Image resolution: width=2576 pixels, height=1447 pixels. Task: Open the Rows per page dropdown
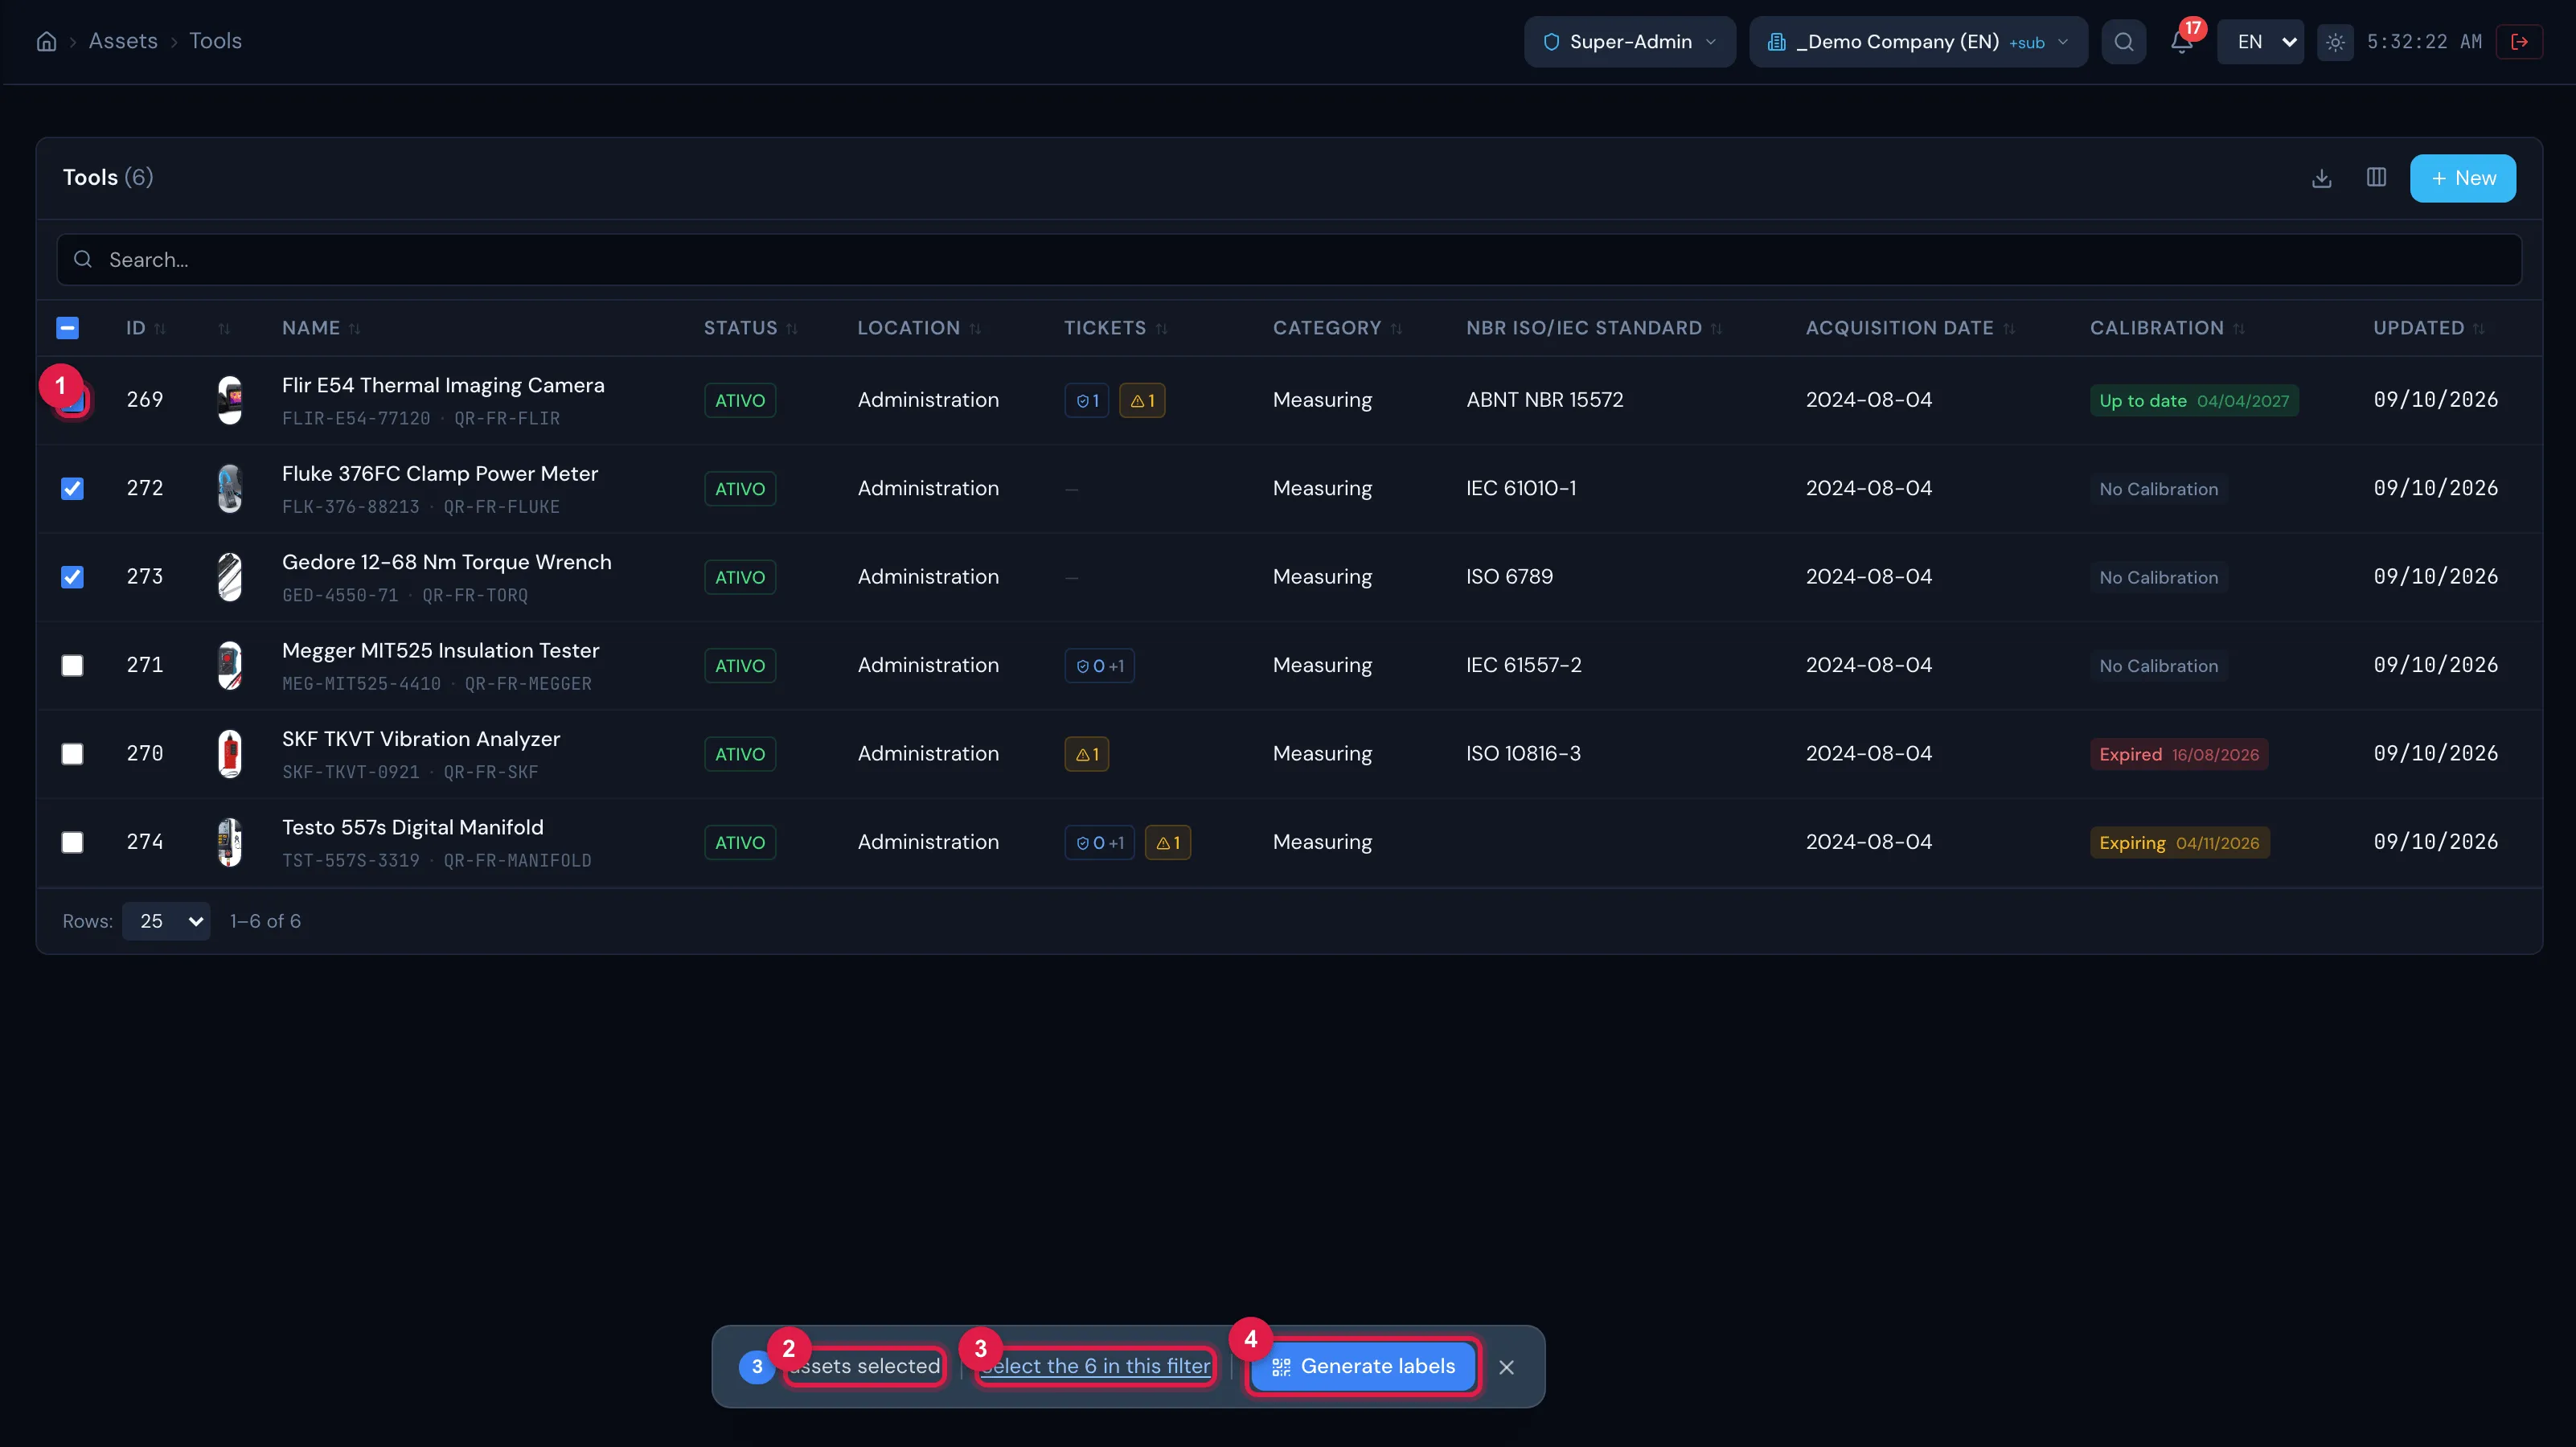[166, 921]
